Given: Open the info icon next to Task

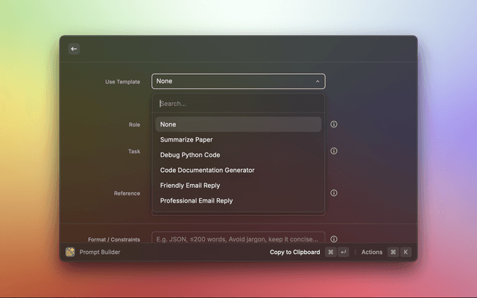Looking at the screenshot, I should click(334, 150).
